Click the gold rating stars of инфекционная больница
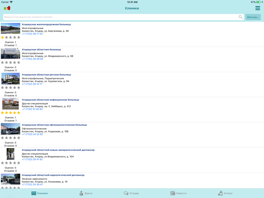Screen dimensions: 264x198 point(11,113)
